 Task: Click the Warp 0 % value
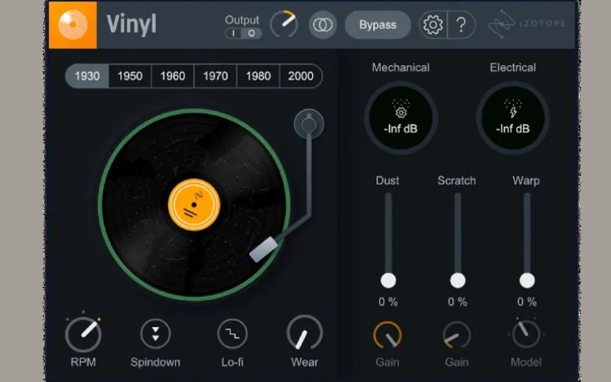(527, 302)
